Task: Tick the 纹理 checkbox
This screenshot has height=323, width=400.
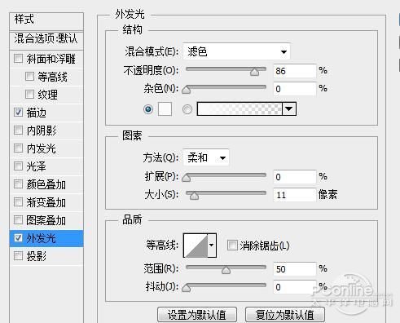Action: click(x=29, y=95)
